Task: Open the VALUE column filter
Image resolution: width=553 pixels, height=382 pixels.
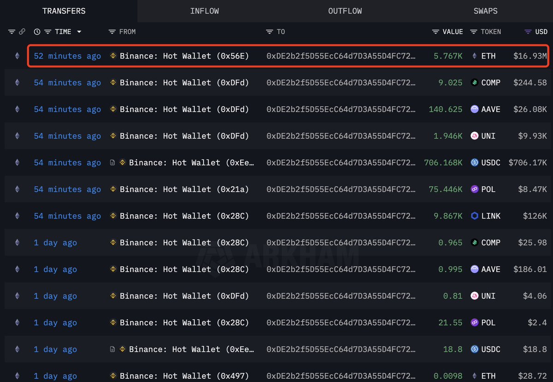Action: coord(435,32)
